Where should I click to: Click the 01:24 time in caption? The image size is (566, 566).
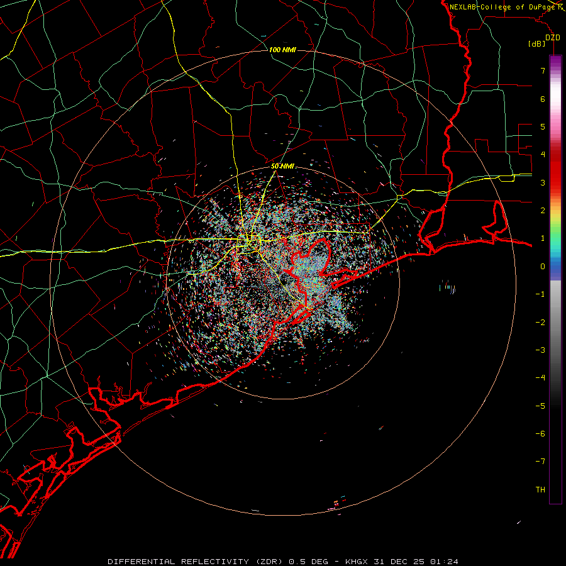(445, 562)
